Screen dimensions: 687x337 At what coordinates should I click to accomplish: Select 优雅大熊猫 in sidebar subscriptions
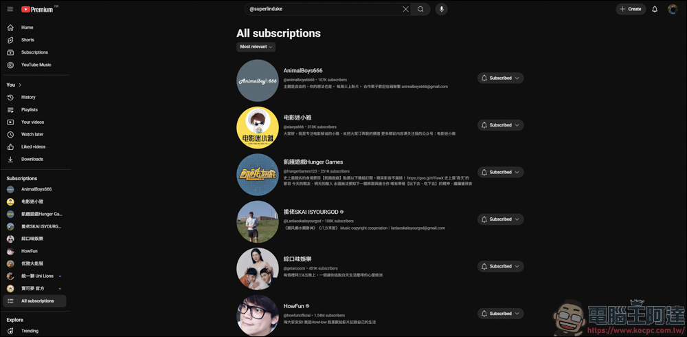pyautogui.click(x=34, y=263)
